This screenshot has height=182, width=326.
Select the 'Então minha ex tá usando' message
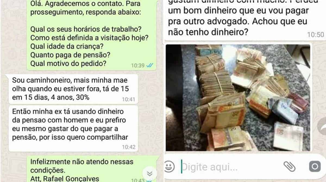pyautogui.click(x=73, y=128)
